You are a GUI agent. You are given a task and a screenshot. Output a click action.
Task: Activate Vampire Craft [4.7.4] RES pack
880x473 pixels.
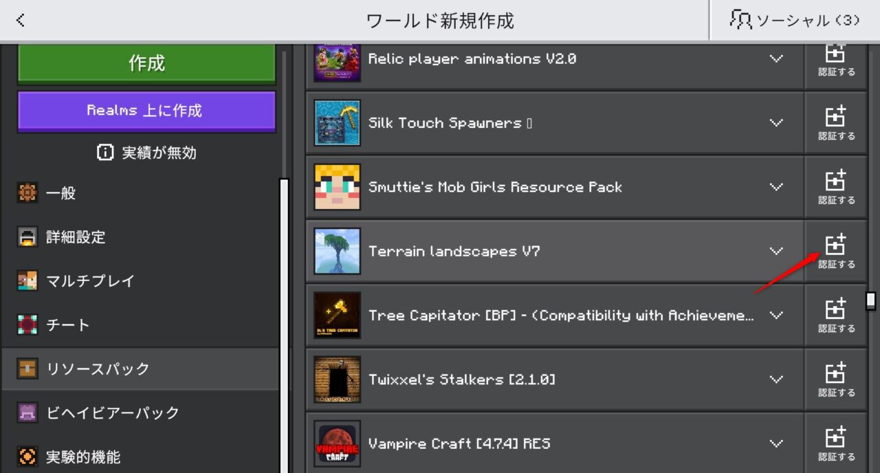point(836,443)
